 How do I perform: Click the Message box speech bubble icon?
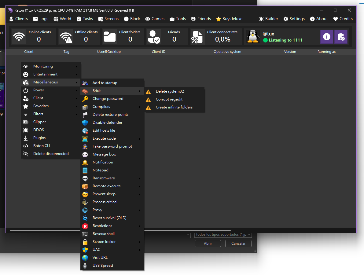click(85, 155)
